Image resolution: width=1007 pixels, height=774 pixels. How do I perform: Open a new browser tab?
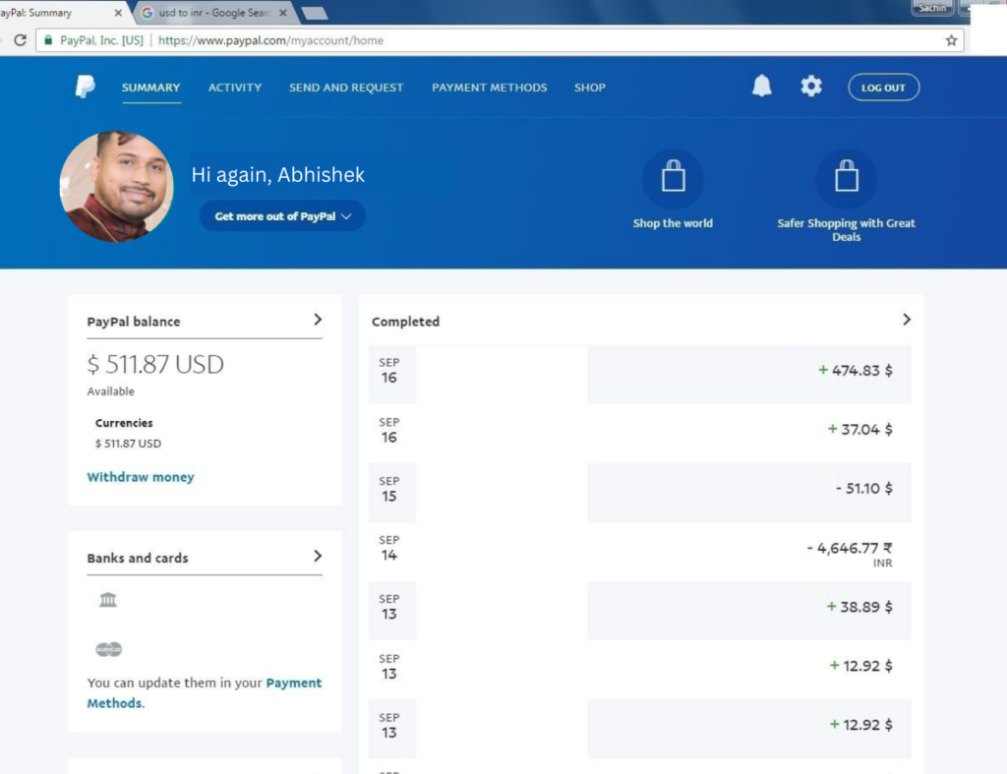pos(314,13)
